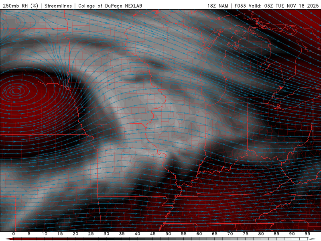Click the '15' colorbar tick label

[60, 234]
